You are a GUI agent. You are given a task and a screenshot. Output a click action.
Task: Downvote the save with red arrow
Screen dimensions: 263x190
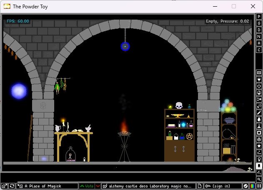(98, 186)
